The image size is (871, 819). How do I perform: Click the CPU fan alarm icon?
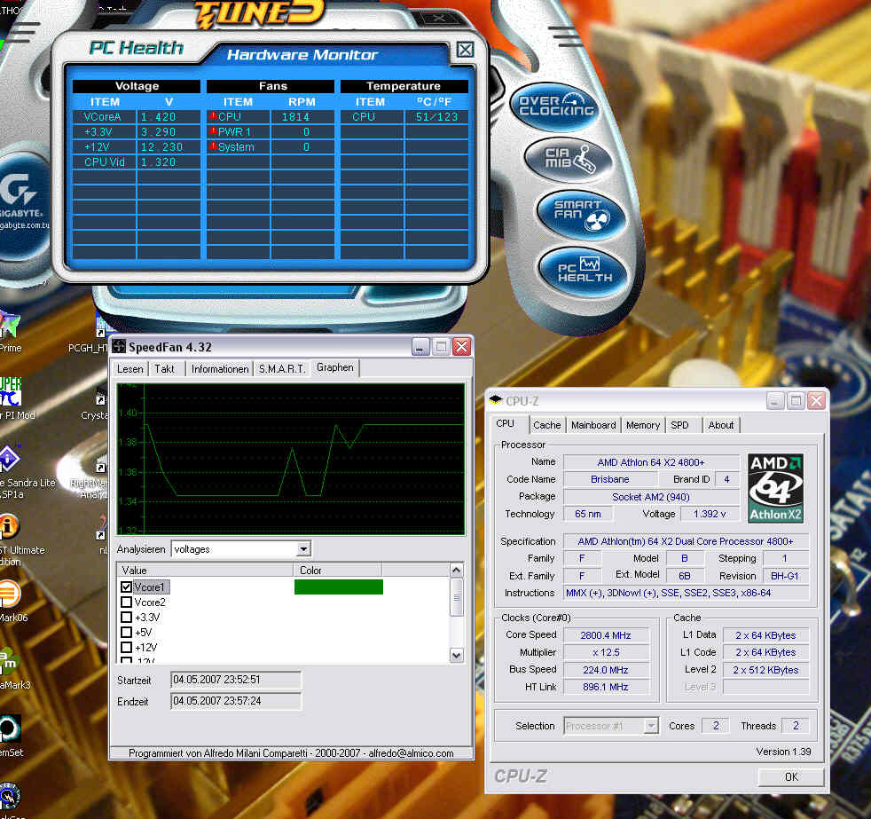[x=213, y=116]
